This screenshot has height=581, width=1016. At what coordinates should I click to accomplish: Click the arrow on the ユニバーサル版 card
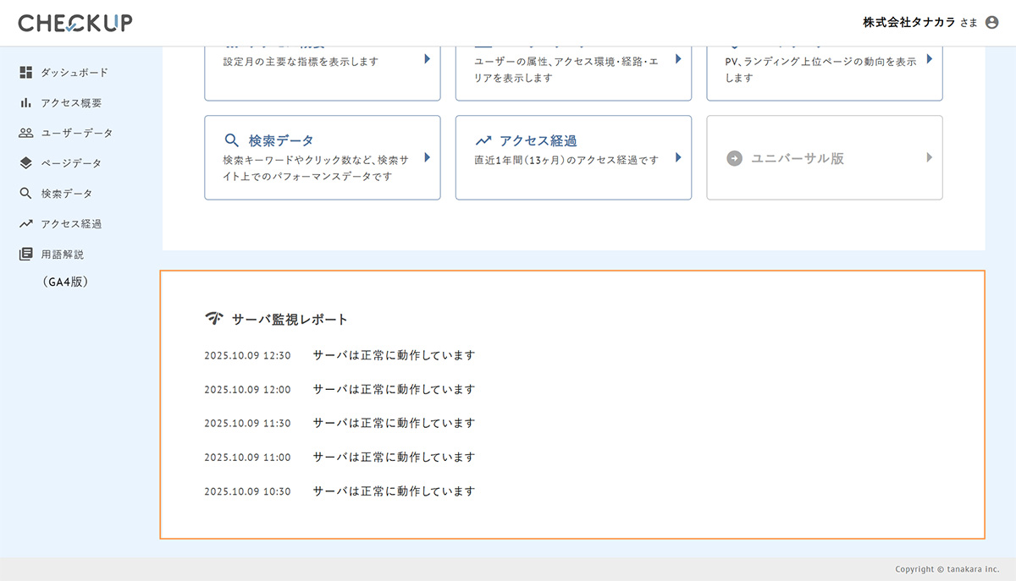(x=929, y=157)
